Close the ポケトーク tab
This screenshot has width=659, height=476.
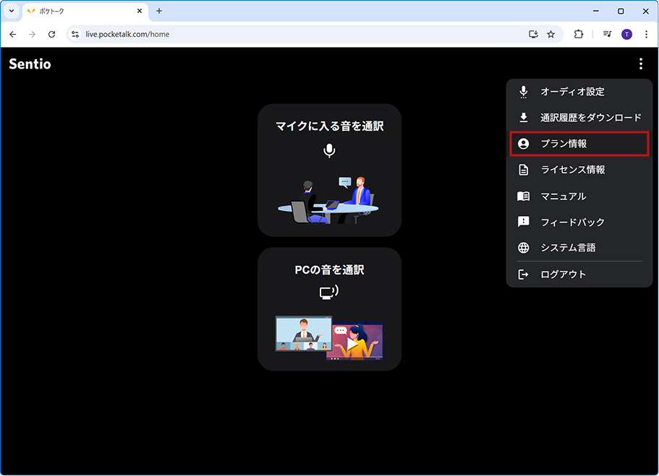click(x=140, y=12)
